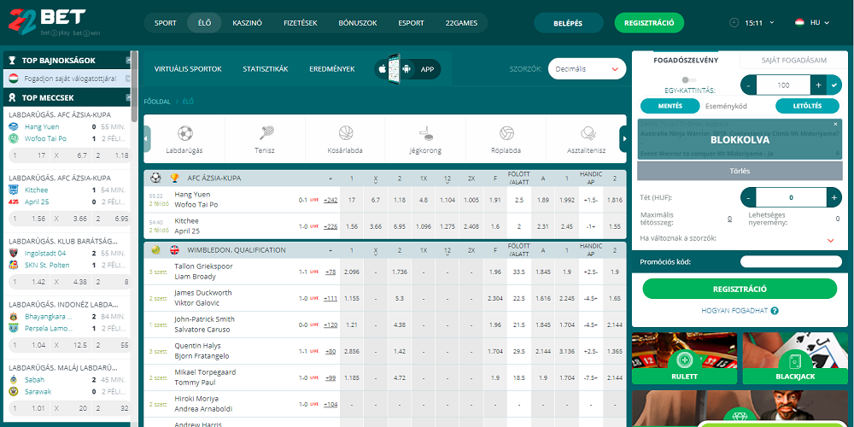Switch to Saját fogadásaim tab
The height and width of the screenshot is (427, 854).
click(x=793, y=61)
